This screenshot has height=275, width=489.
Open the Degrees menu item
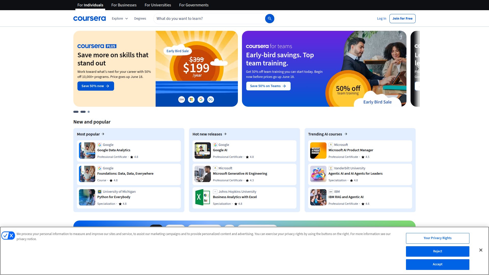pos(140,19)
